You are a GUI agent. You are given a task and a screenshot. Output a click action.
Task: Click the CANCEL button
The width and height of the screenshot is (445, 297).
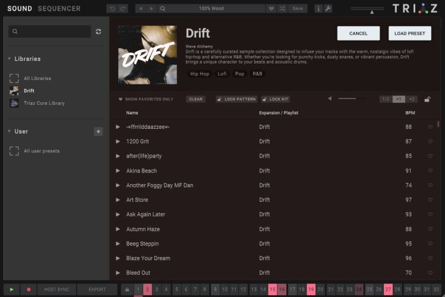358,33
